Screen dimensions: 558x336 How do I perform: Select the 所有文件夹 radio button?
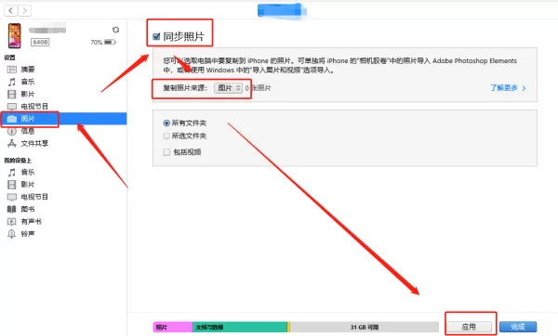point(166,123)
